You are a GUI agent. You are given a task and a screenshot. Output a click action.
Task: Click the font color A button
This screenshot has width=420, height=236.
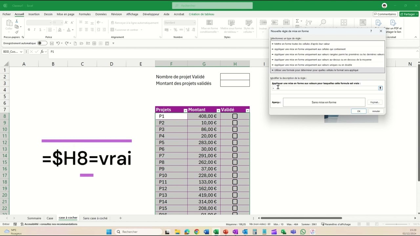tap(69, 29)
